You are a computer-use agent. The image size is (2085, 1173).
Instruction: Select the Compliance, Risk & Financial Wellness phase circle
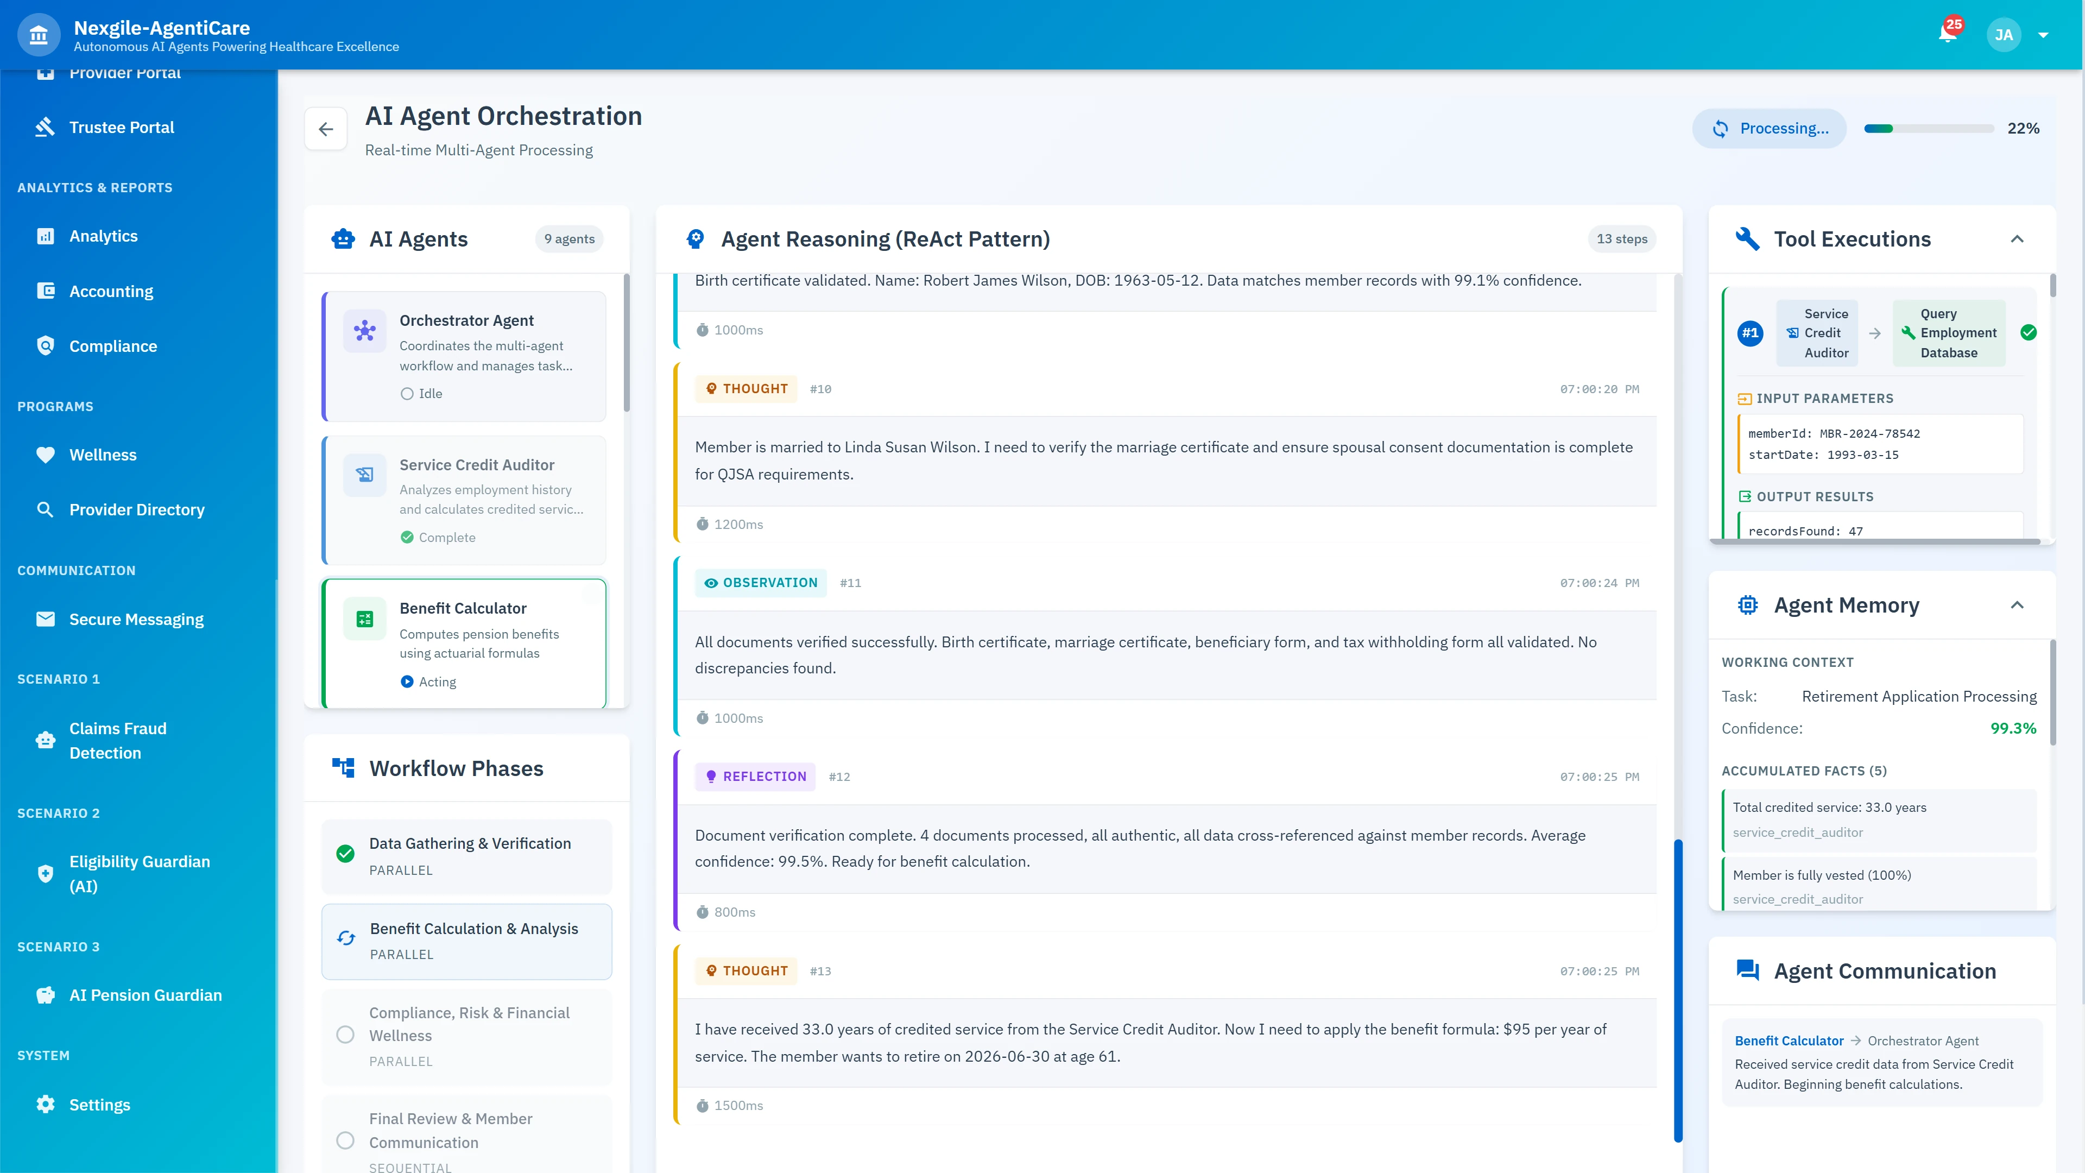pos(346,1035)
